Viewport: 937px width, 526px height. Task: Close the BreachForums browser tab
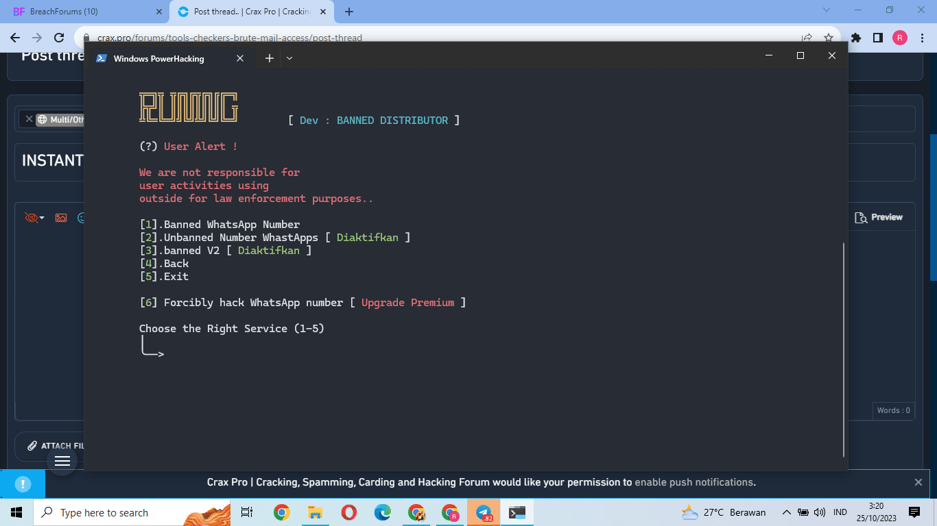click(158, 12)
